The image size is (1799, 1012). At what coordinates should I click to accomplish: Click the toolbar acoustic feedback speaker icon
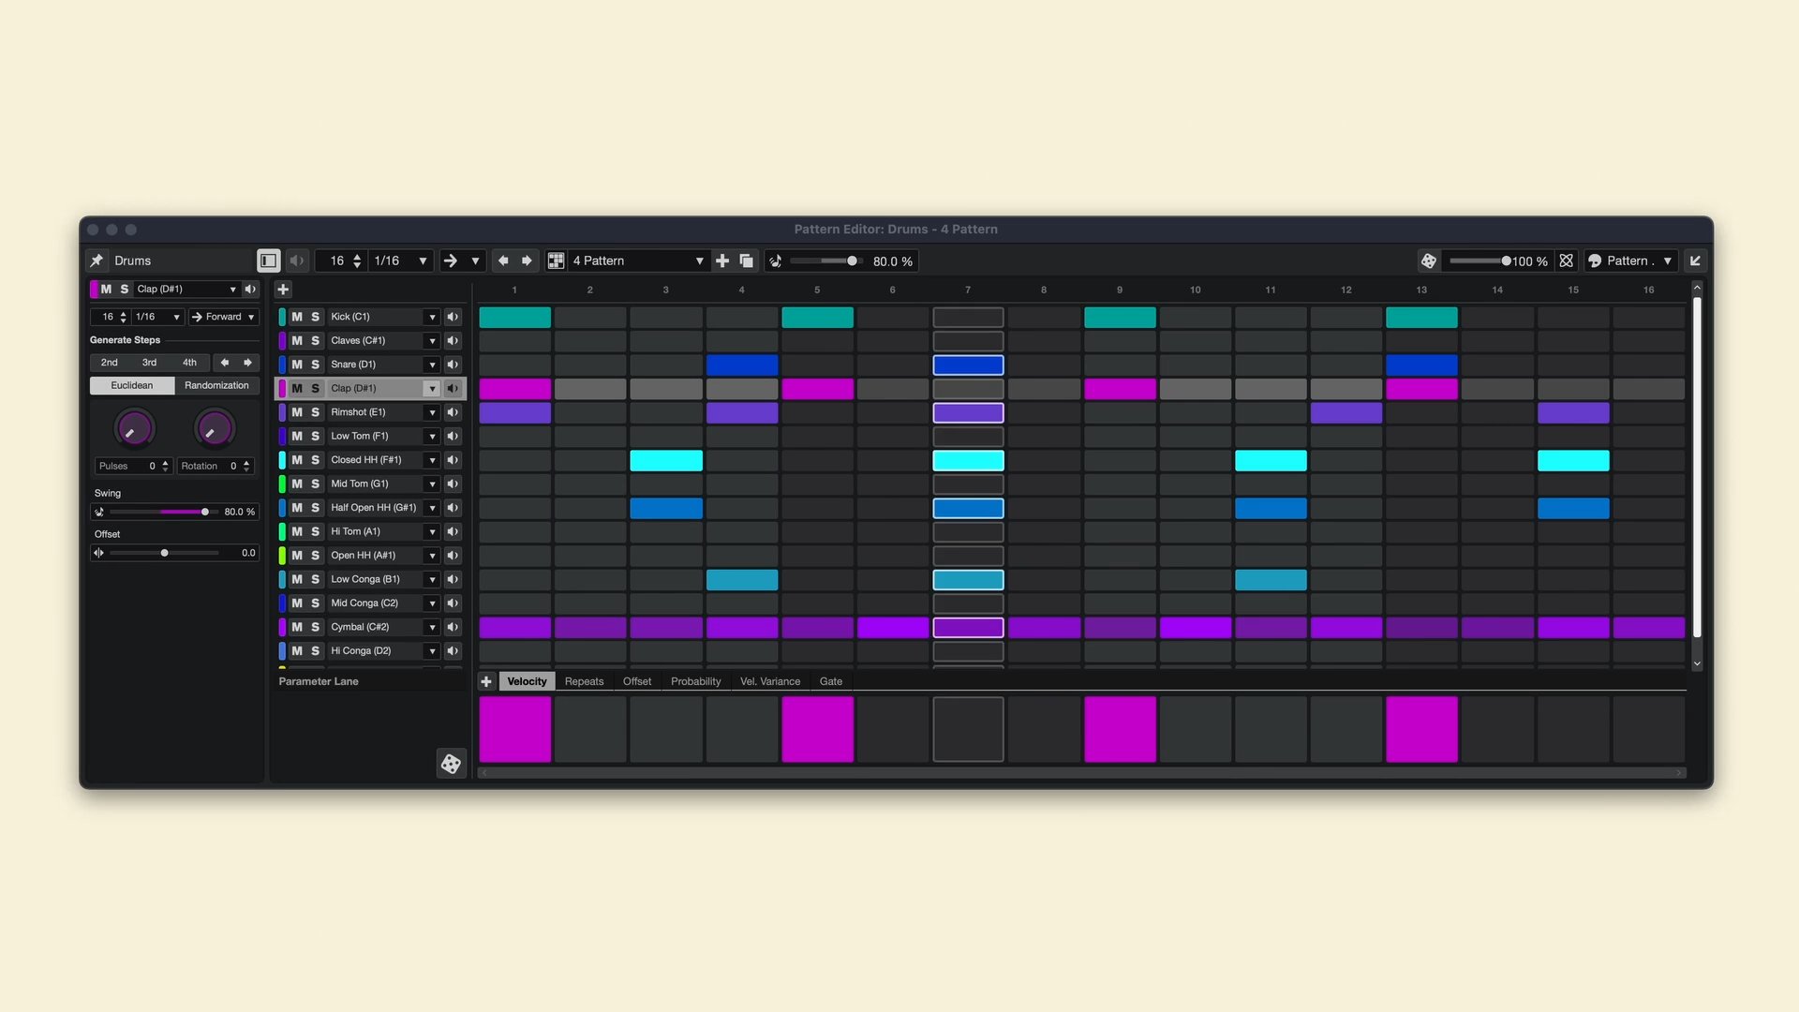297,260
